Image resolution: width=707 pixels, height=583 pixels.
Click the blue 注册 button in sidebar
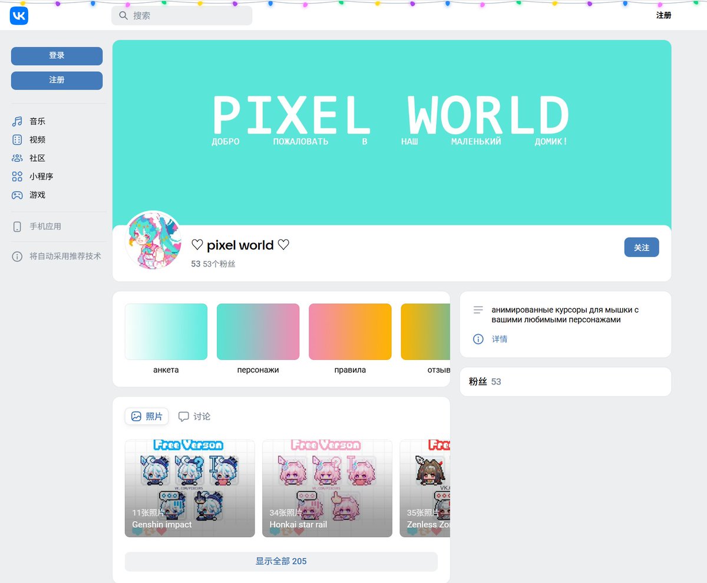tap(57, 81)
